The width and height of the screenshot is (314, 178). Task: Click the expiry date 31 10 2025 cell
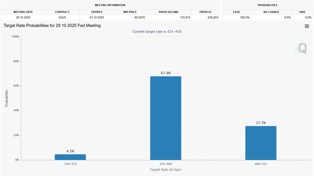pos(97,18)
